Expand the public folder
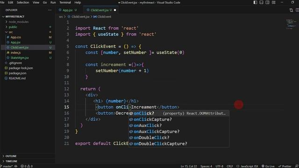 tap(28, 27)
